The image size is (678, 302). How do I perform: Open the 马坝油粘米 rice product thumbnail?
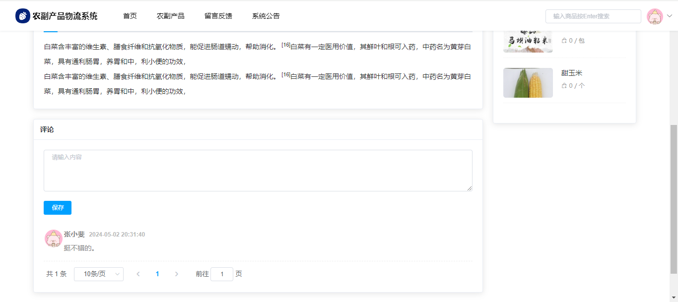[x=528, y=42]
